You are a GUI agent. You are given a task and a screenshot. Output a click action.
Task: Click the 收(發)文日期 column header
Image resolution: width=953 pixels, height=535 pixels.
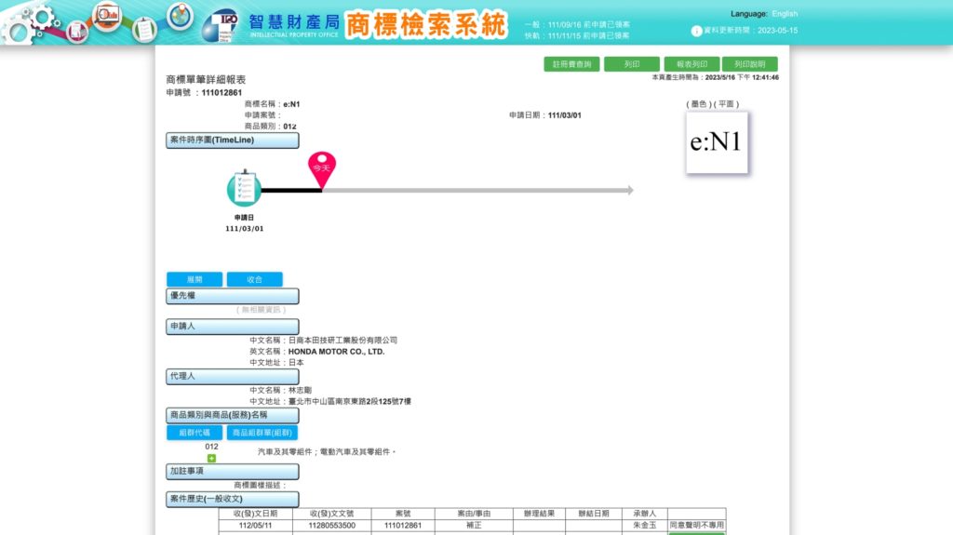tap(255, 514)
